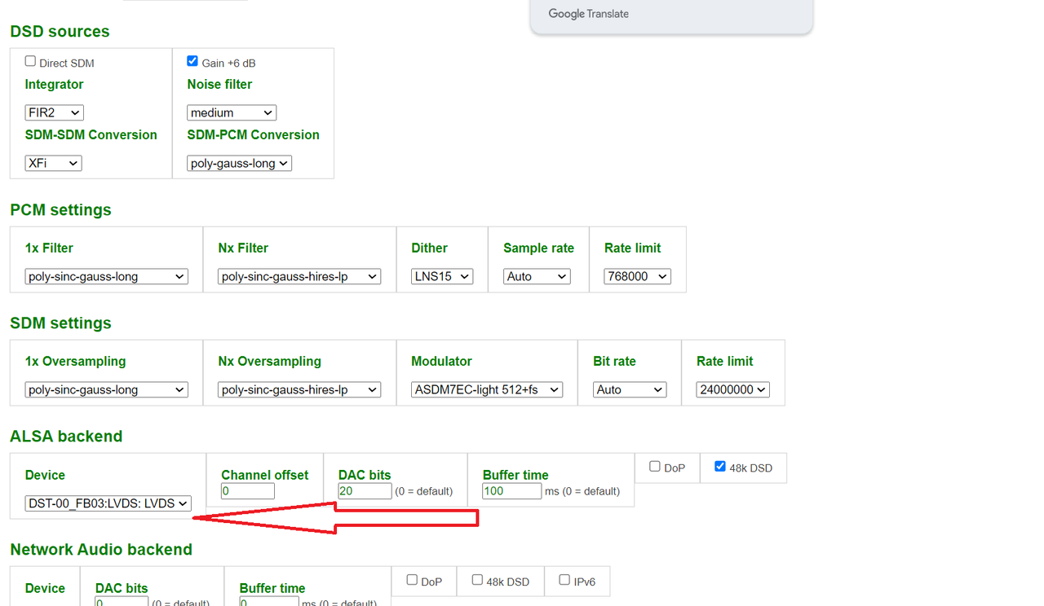This screenshot has width=1044, height=606.
Task: Click the ALSA backend heading
Action: click(66, 437)
